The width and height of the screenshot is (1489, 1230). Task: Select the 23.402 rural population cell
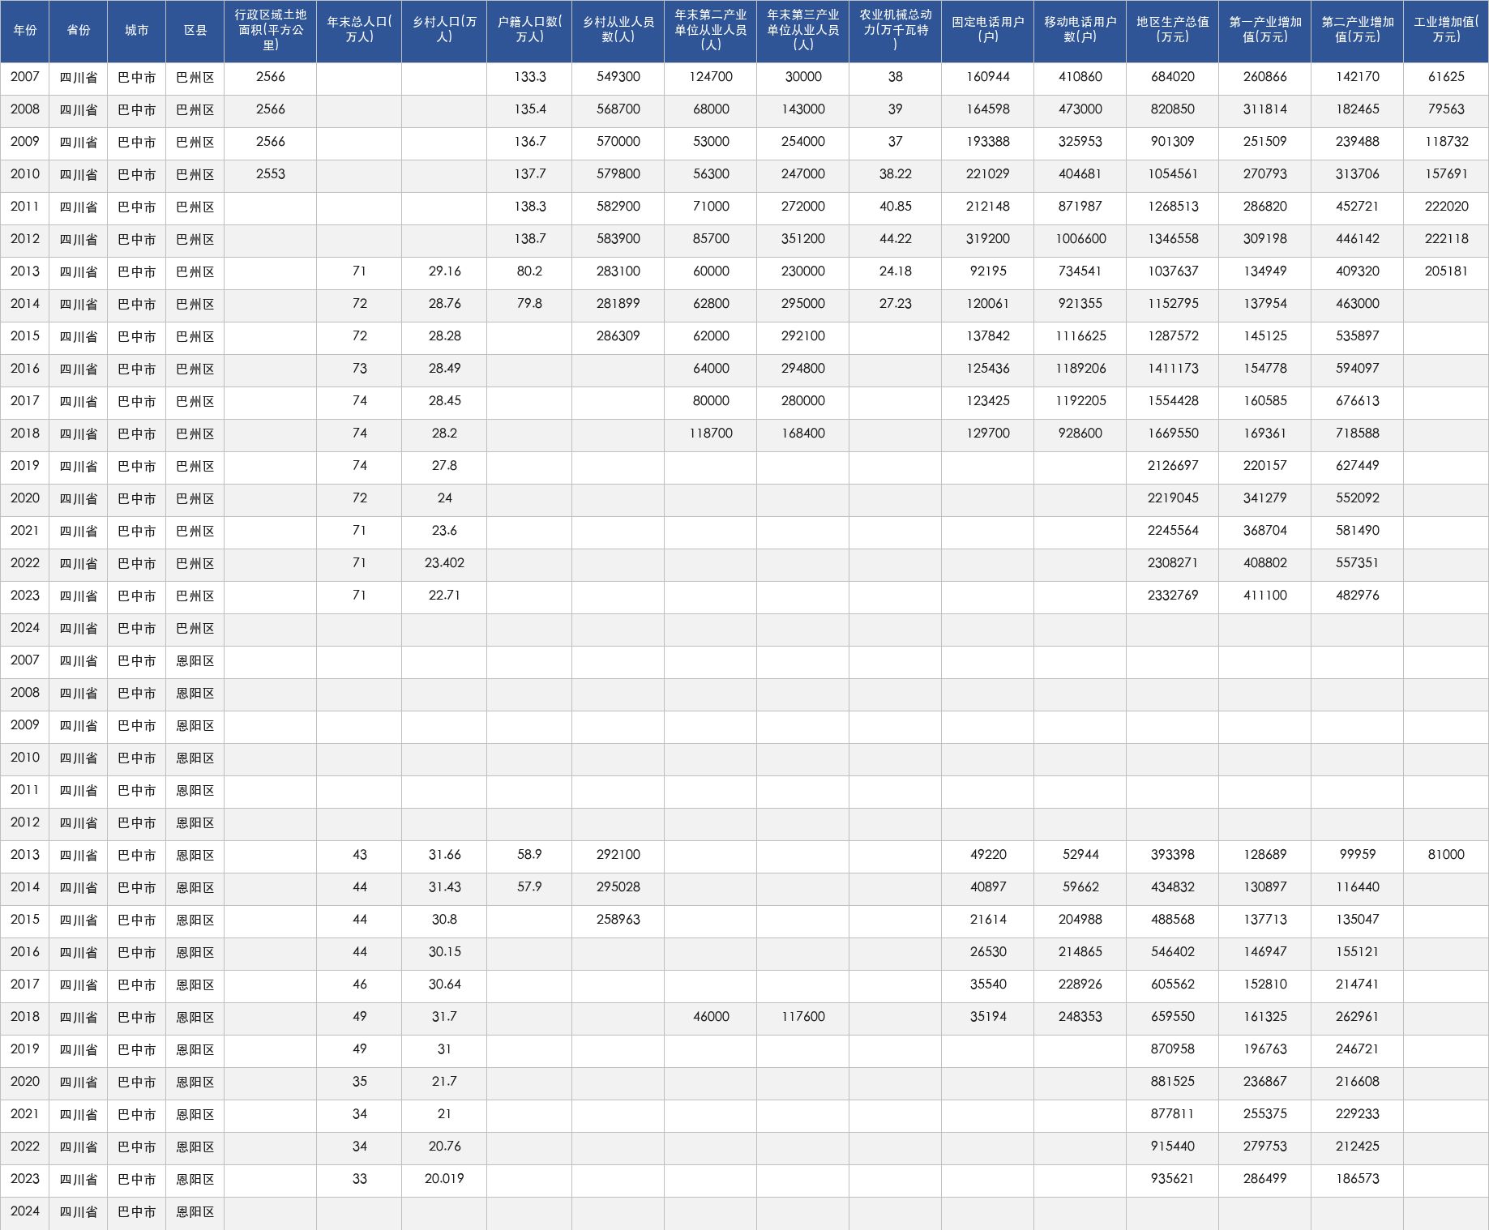[444, 564]
